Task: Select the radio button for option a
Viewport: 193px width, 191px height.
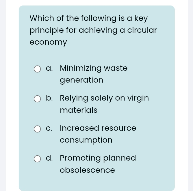Action: [37, 69]
